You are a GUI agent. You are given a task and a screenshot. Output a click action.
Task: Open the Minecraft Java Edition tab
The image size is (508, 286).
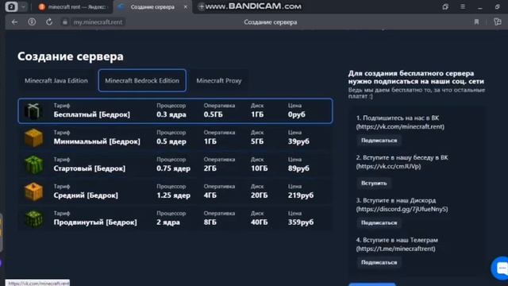[x=56, y=80]
